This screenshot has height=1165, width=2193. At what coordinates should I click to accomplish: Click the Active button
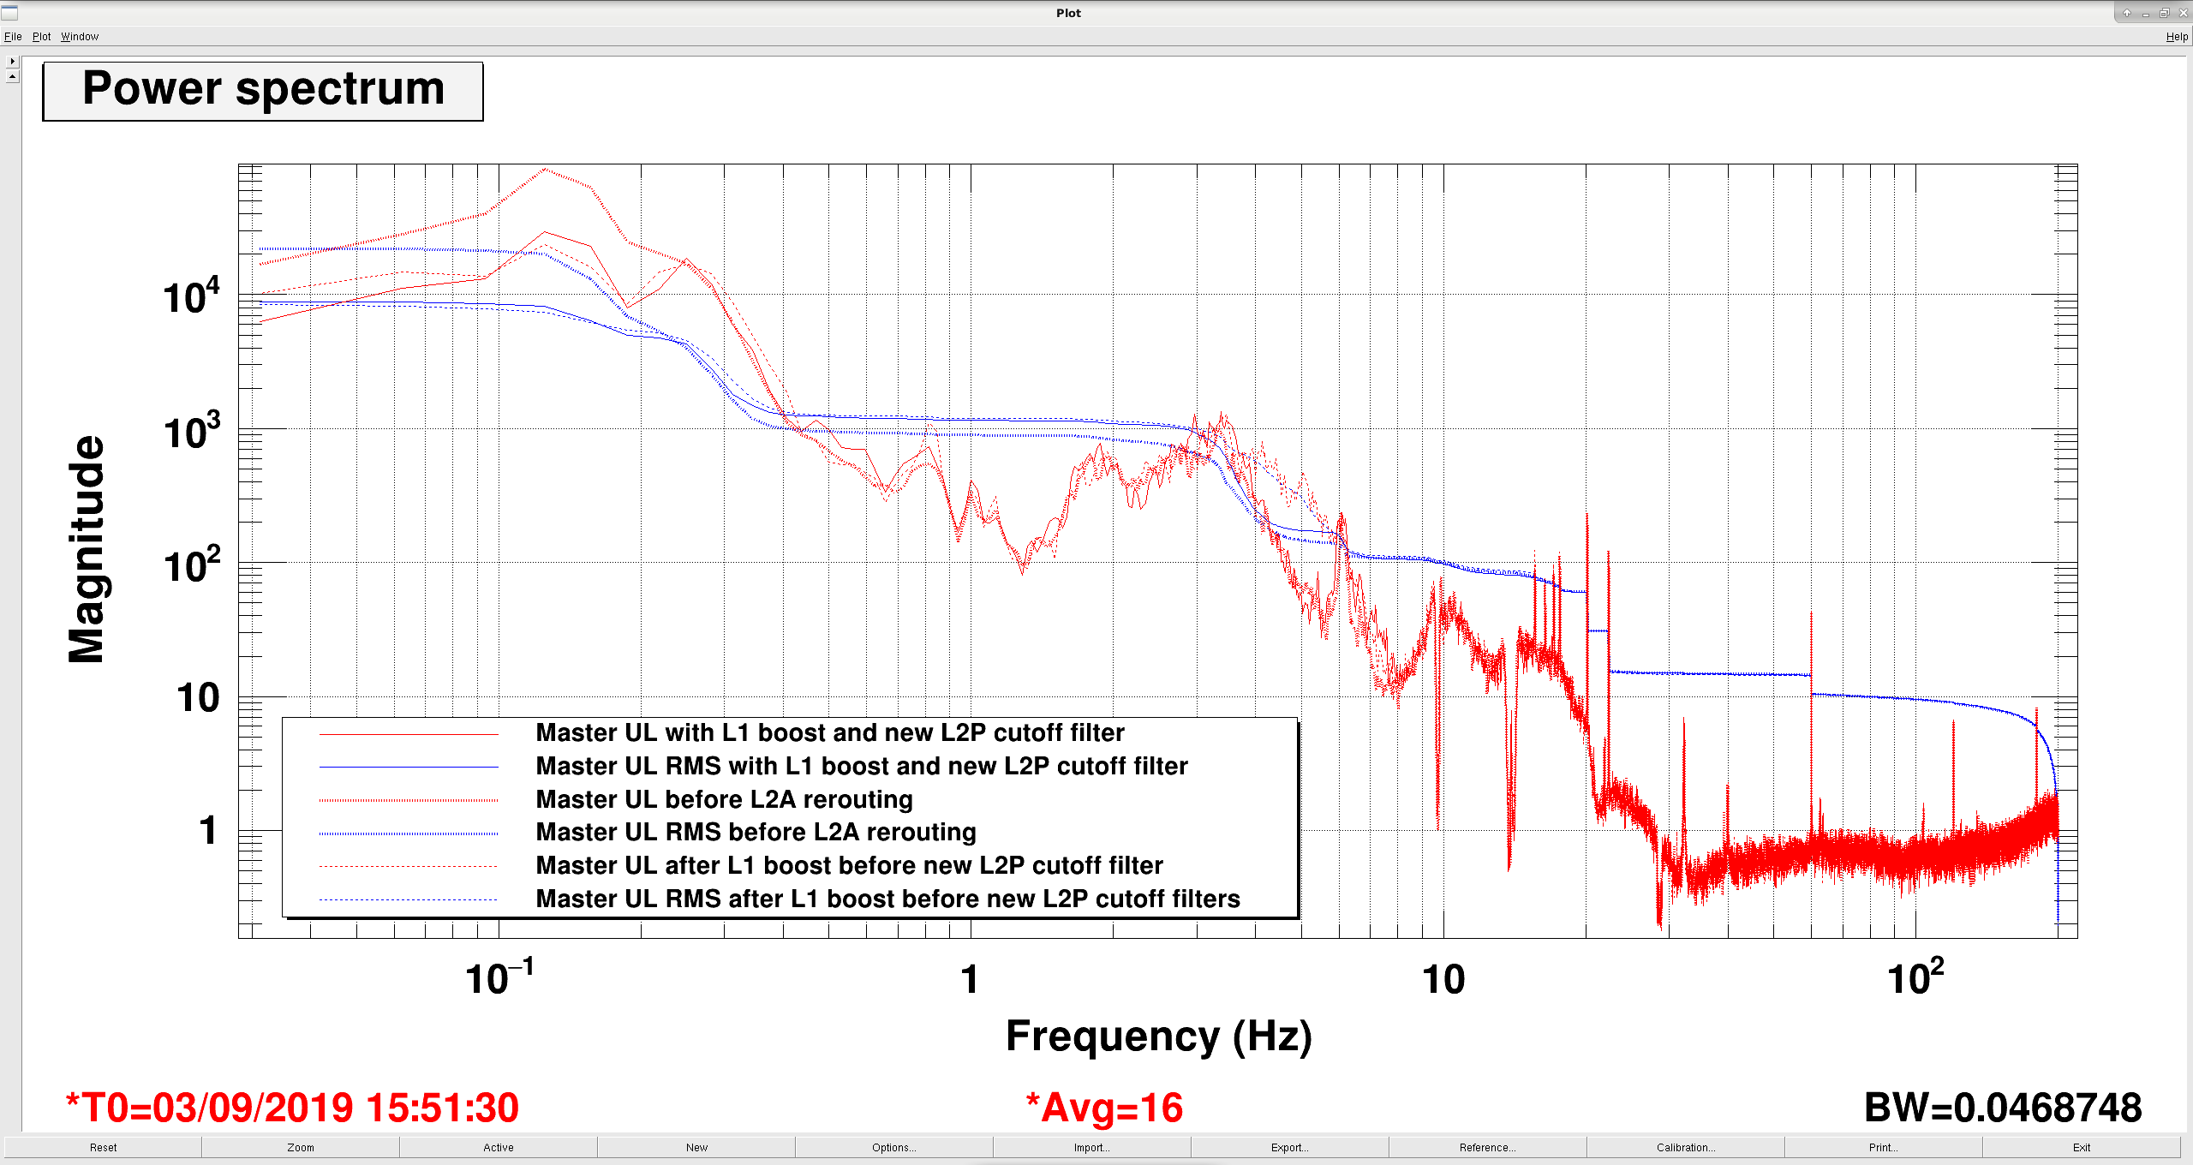[x=499, y=1147]
